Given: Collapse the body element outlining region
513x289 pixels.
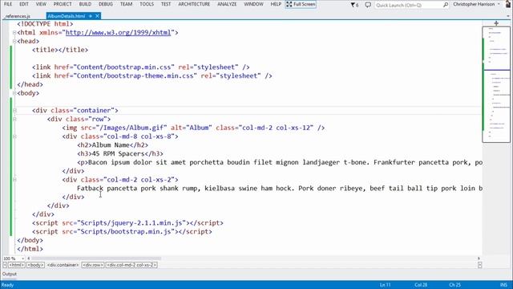Looking at the screenshot, I should pos(14,93).
